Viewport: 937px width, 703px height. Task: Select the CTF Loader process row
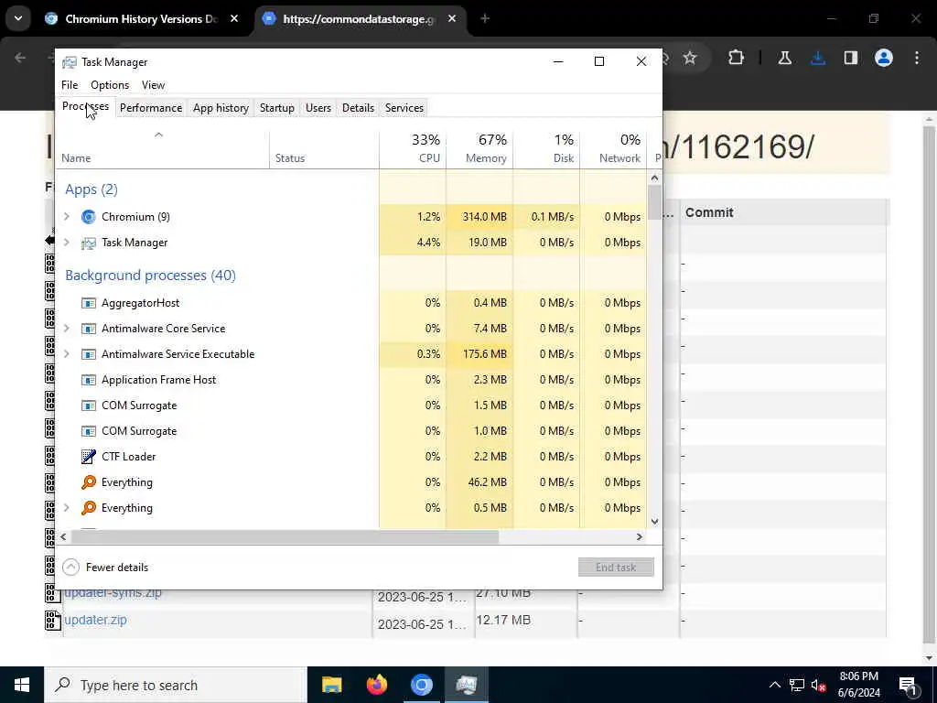click(351, 457)
